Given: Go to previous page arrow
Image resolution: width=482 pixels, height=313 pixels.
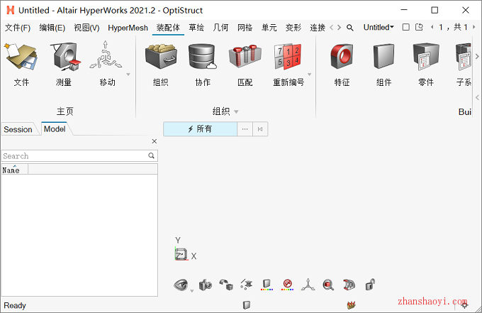Looking at the screenshot, I should click(x=432, y=27).
